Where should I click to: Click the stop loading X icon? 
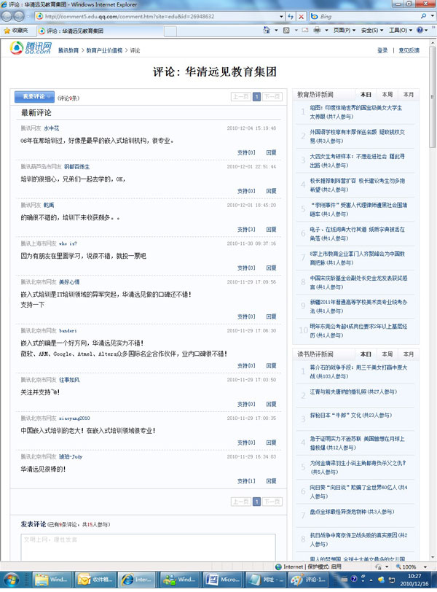[x=301, y=15]
